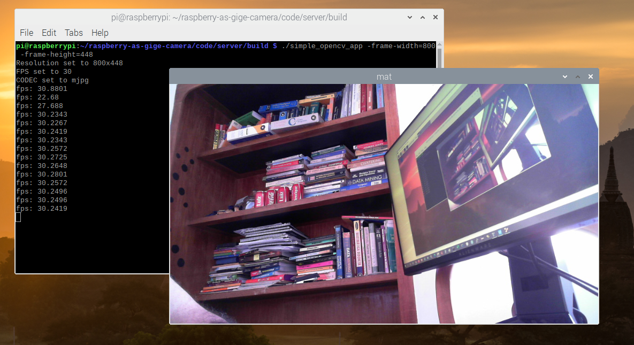Click the terminal scrollbar up arrow
The width and height of the screenshot is (634, 345).
click(439, 44)
